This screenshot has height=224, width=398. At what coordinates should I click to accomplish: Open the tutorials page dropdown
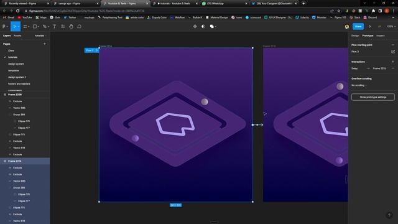40,35
